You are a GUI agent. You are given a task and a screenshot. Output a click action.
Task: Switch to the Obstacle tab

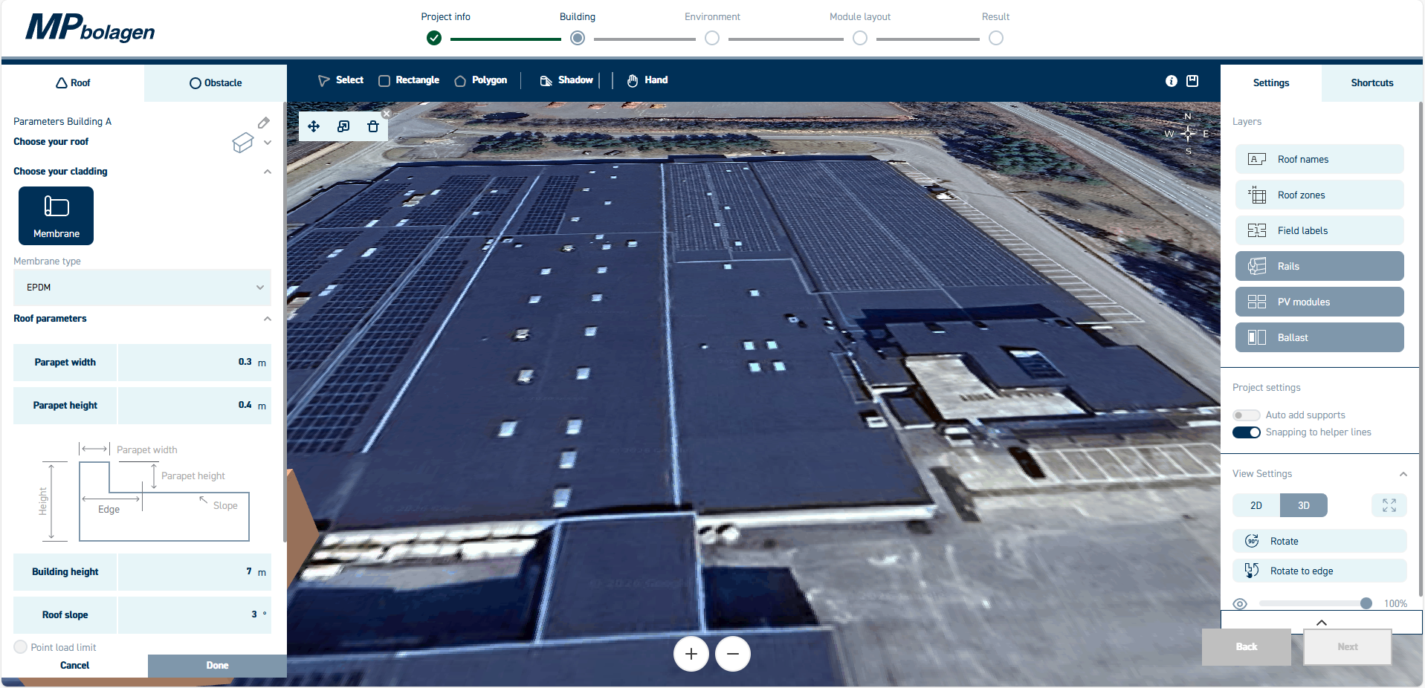(216, 83)
